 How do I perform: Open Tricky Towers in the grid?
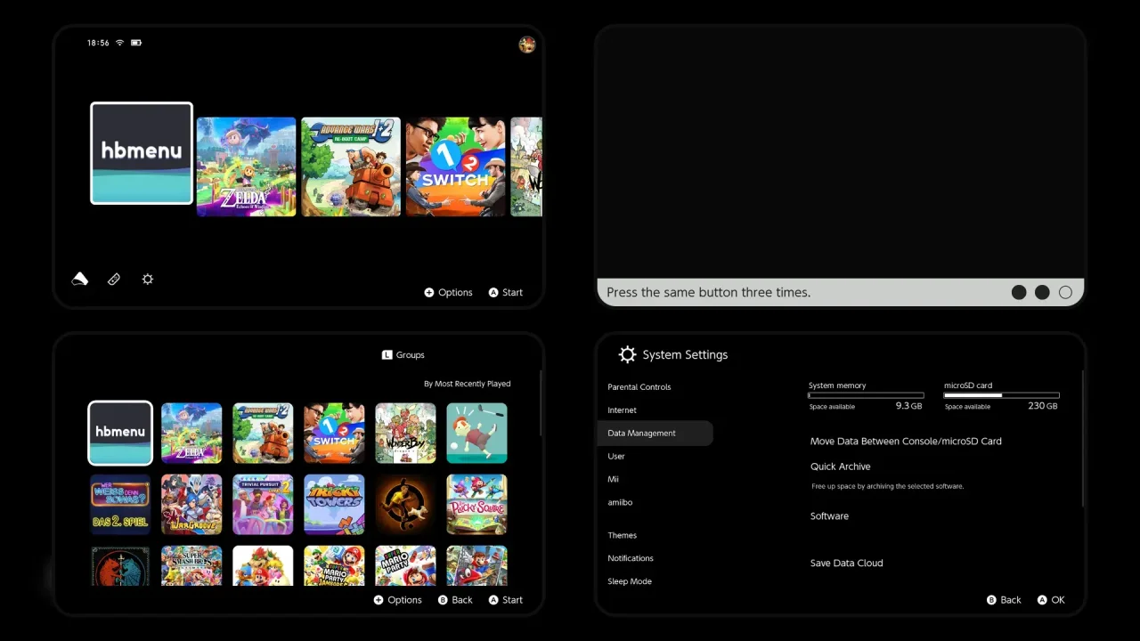pos(334,505)
